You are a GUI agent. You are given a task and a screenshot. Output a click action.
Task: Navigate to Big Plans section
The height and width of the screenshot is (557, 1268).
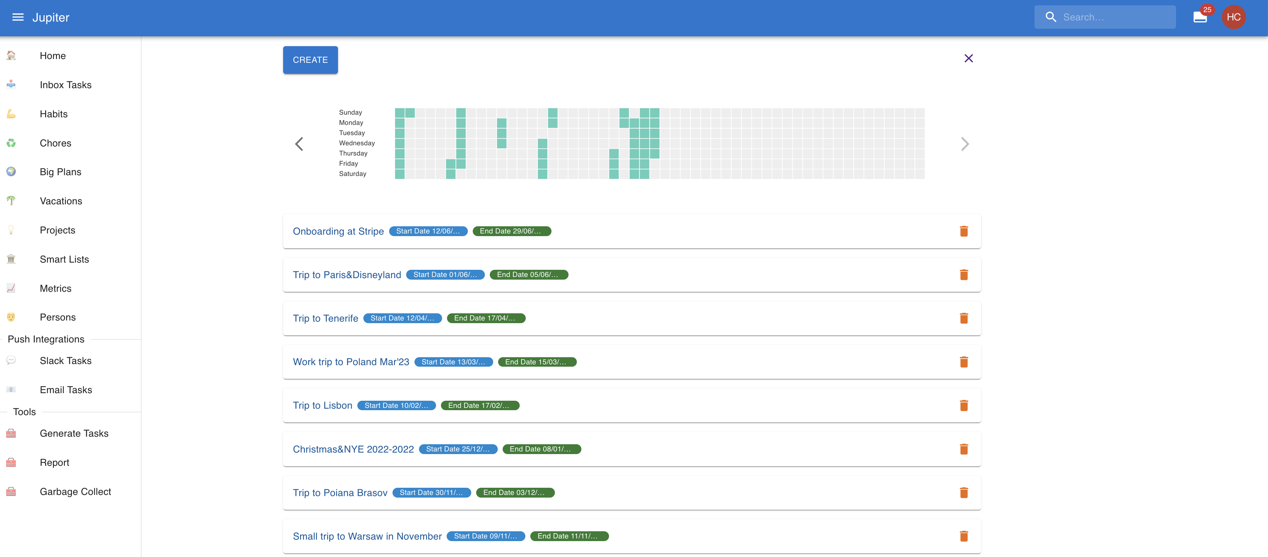click(61, 172)
